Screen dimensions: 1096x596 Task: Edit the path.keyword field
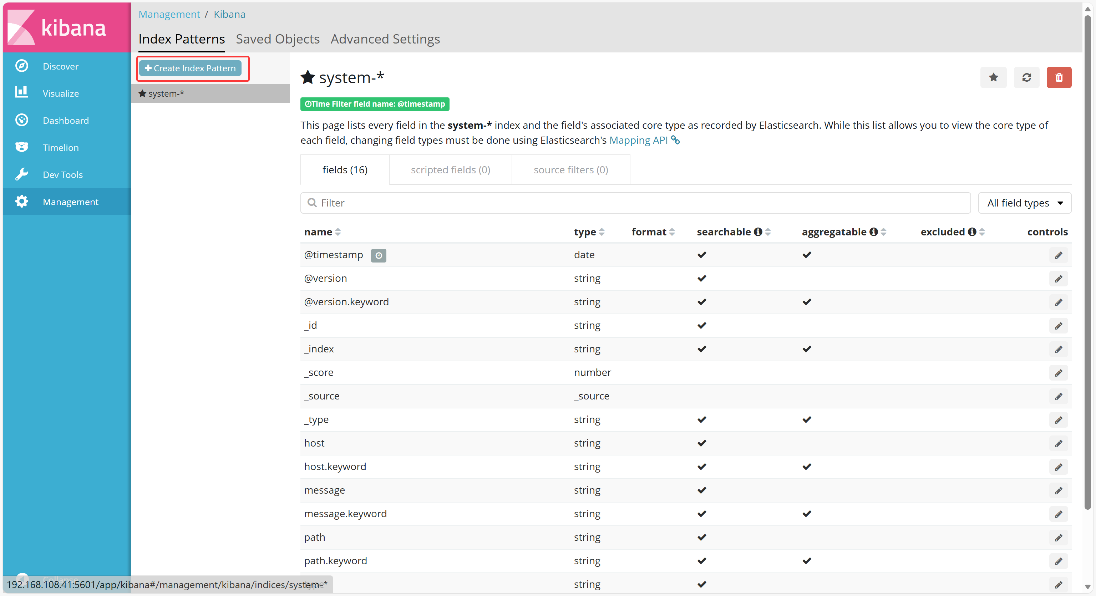point(1059,561)
